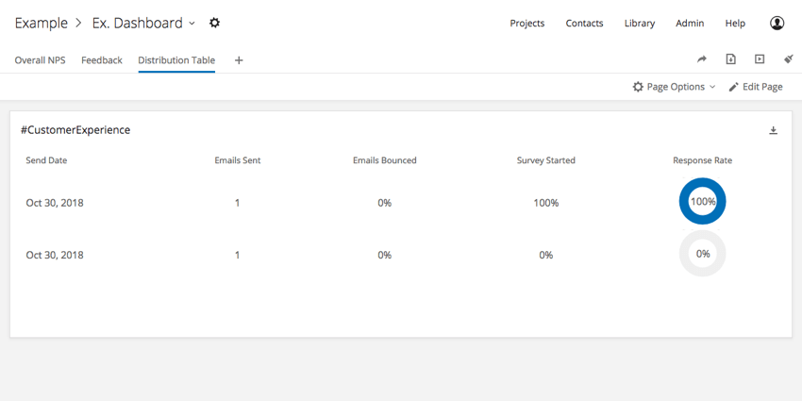Add a new page with plus icon

click(x=239, y=60)
